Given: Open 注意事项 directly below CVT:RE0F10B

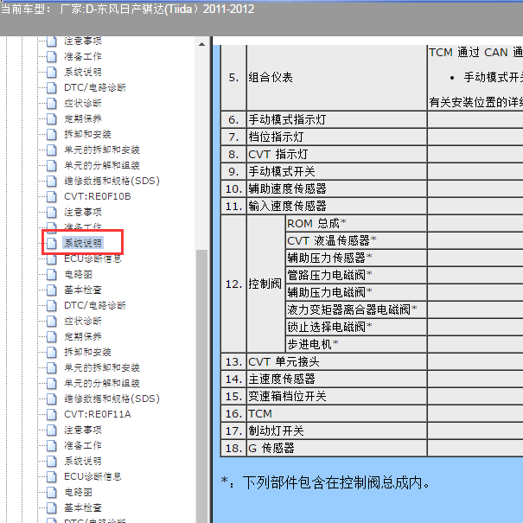Looking at the screenshot, I should click(83, 212).
